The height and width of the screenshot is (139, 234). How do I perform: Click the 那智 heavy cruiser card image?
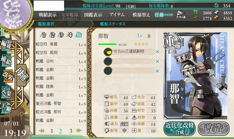[x=195, y=76]
